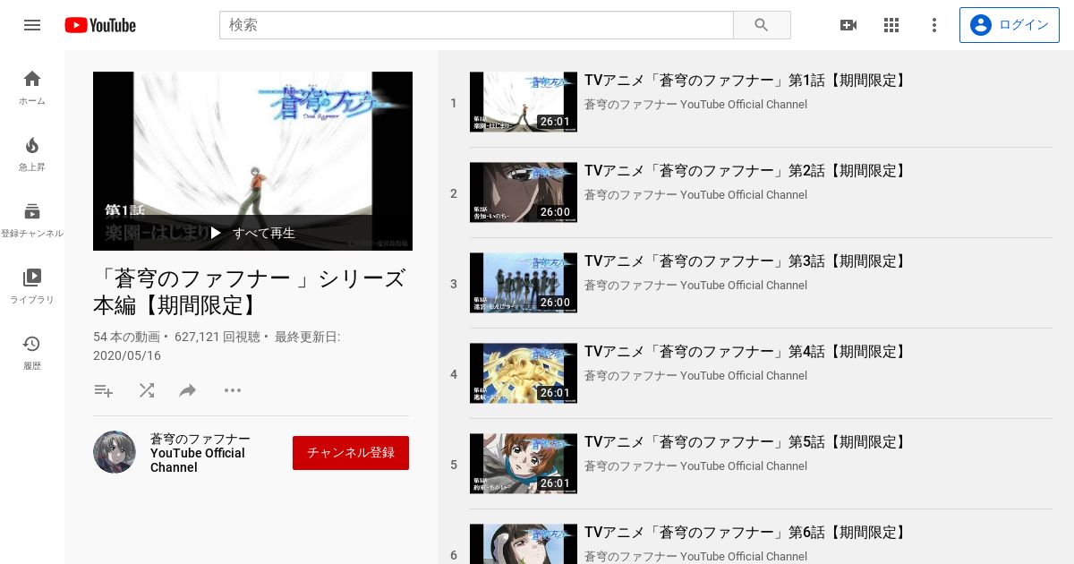
Task: Open the YouTube apps grid icon
Action: tap(891, 25)
